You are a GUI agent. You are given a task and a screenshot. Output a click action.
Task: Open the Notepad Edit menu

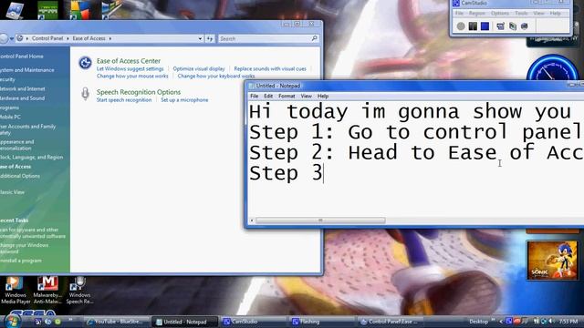tap(268, 96)
